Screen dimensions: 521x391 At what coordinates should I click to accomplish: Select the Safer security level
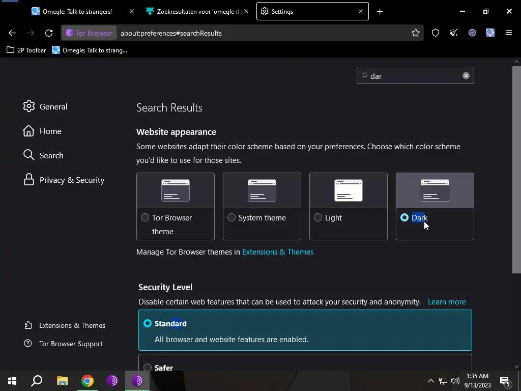148,368
